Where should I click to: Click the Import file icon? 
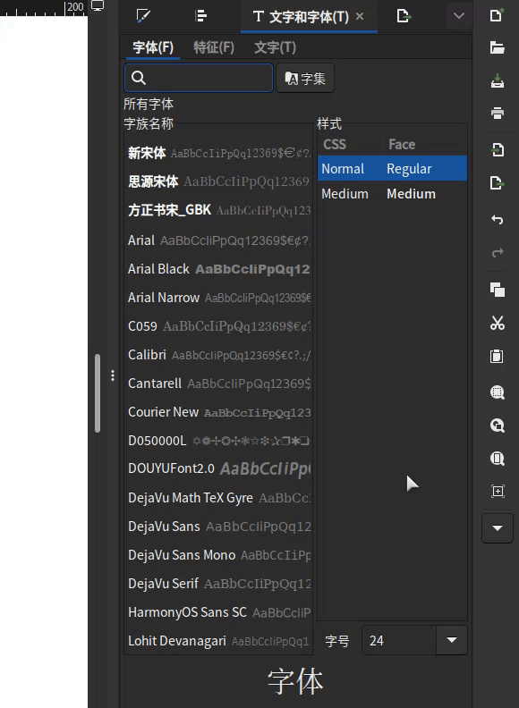pos(498,149)
